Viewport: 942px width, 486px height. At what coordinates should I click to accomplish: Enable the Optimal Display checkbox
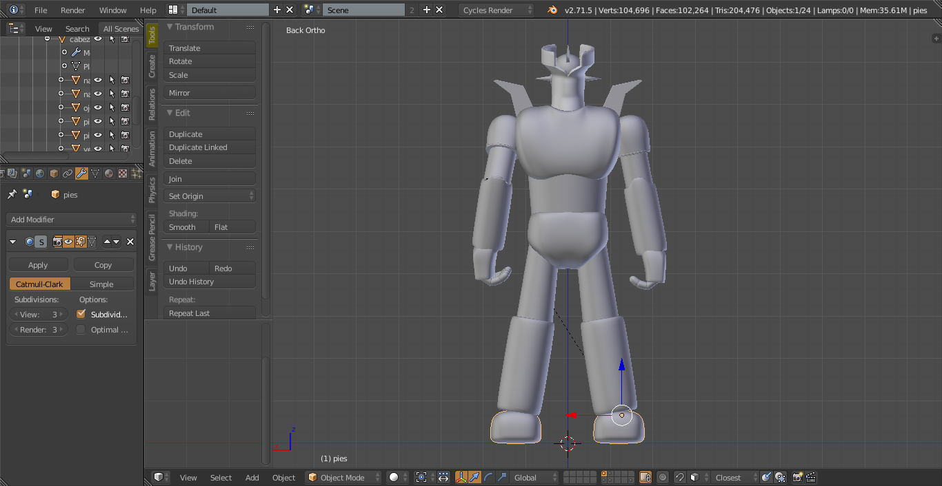tap(81, 330)
